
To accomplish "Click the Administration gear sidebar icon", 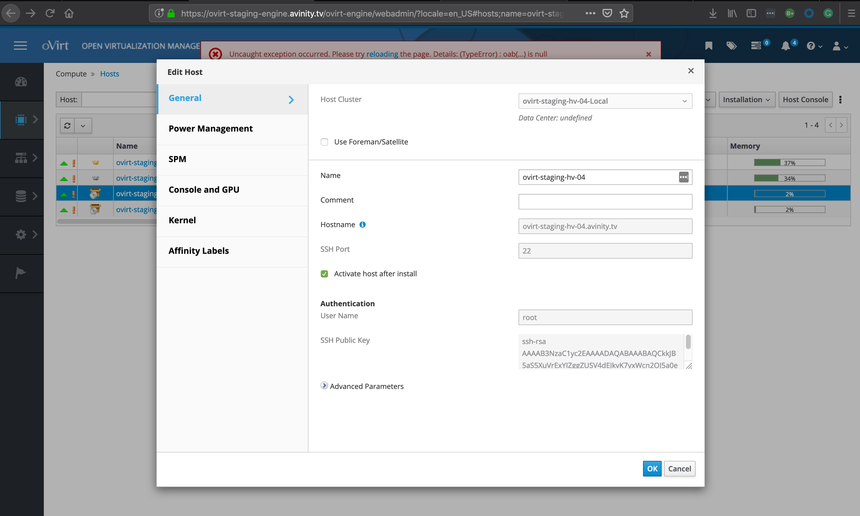I will [21, 234].
